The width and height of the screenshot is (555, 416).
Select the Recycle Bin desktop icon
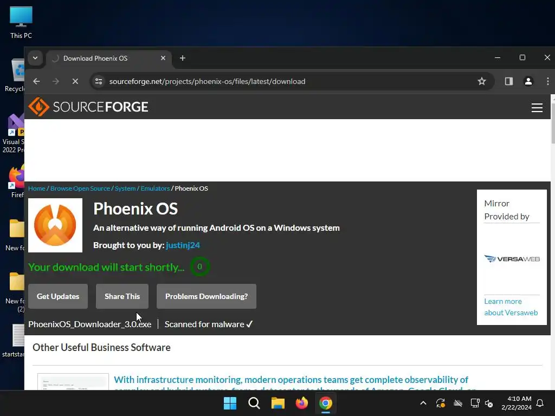coord(16,75)
